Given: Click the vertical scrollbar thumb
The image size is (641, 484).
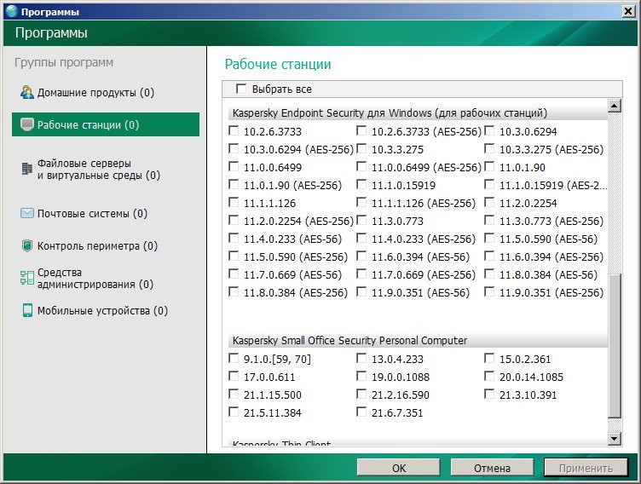Looking at the screenshot, I should click(x=614, y=345).
